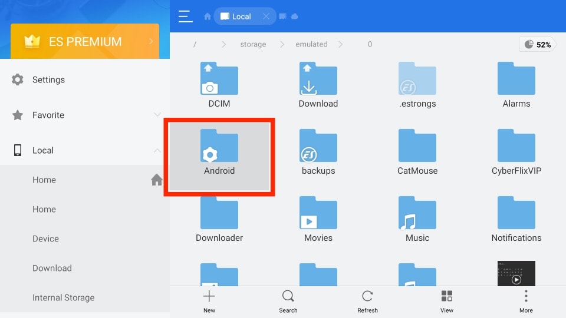The height and width of the screenshot is (318, 566).
Task: Click the home icon in top bar
Action: [x=208, y=16]
